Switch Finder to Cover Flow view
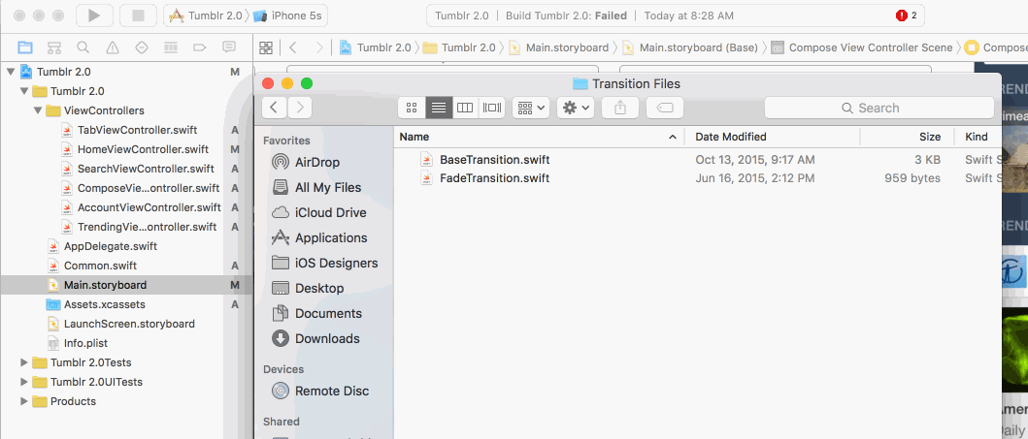This screenshot has width=1028, height=439. click(492, 108)
